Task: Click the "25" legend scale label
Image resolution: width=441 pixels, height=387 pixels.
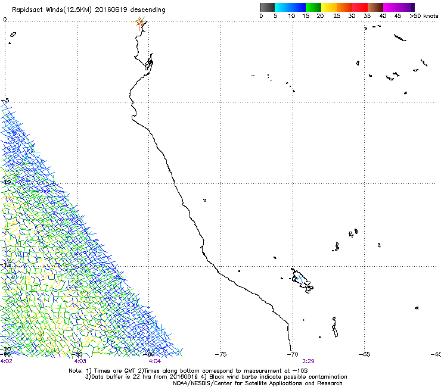Action: (x=337, y=16)
